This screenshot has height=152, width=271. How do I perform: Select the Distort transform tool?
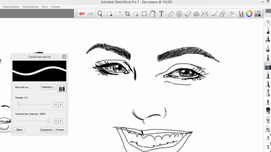pos(144,14)
